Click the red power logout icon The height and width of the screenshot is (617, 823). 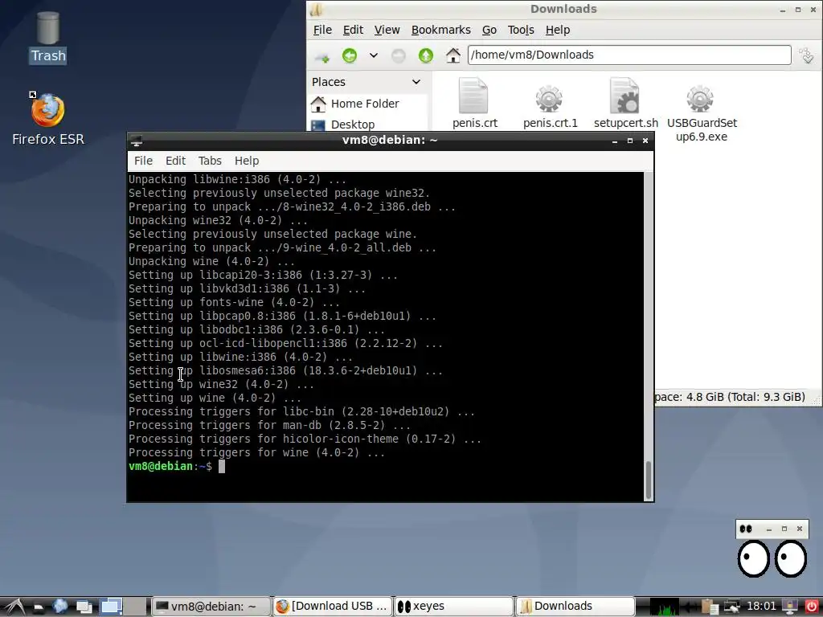(x=811, y=607)
